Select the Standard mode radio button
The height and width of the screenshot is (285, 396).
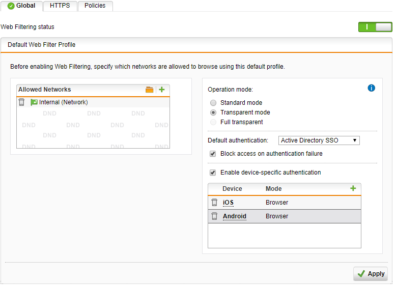[x=213, y=103]
